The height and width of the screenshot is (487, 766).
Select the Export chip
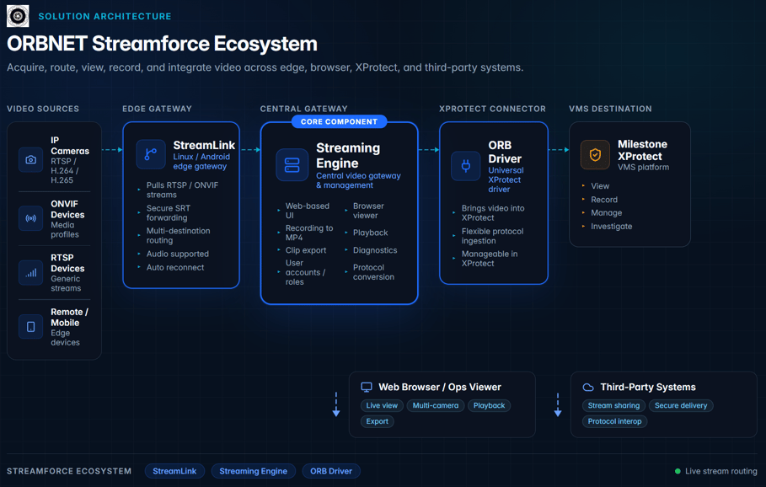pos(378,421)
